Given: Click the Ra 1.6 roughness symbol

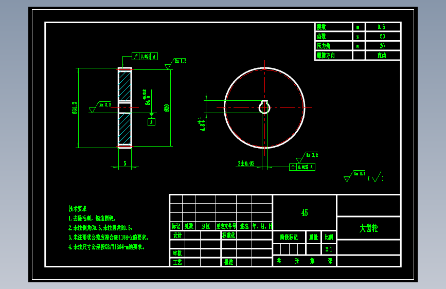Looking at the screenshot, I should [x=176, y=63].
